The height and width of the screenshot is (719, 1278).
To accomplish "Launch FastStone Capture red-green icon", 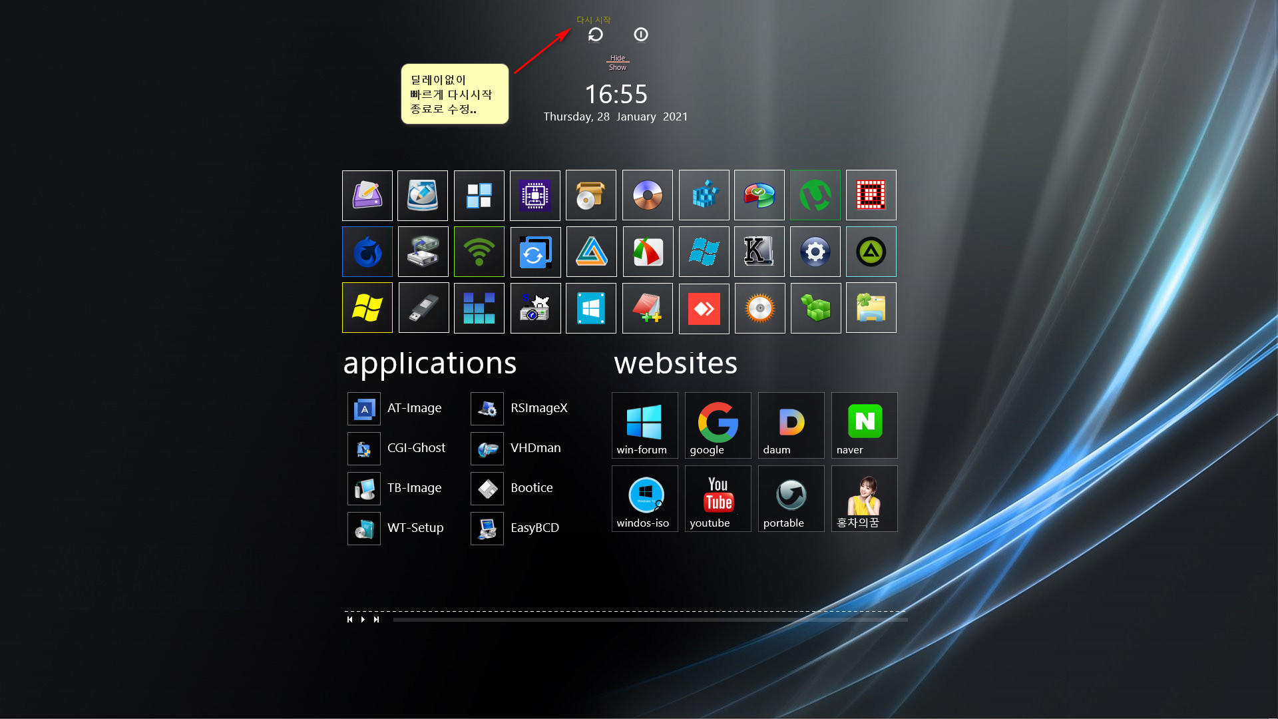I will [648, 252].
